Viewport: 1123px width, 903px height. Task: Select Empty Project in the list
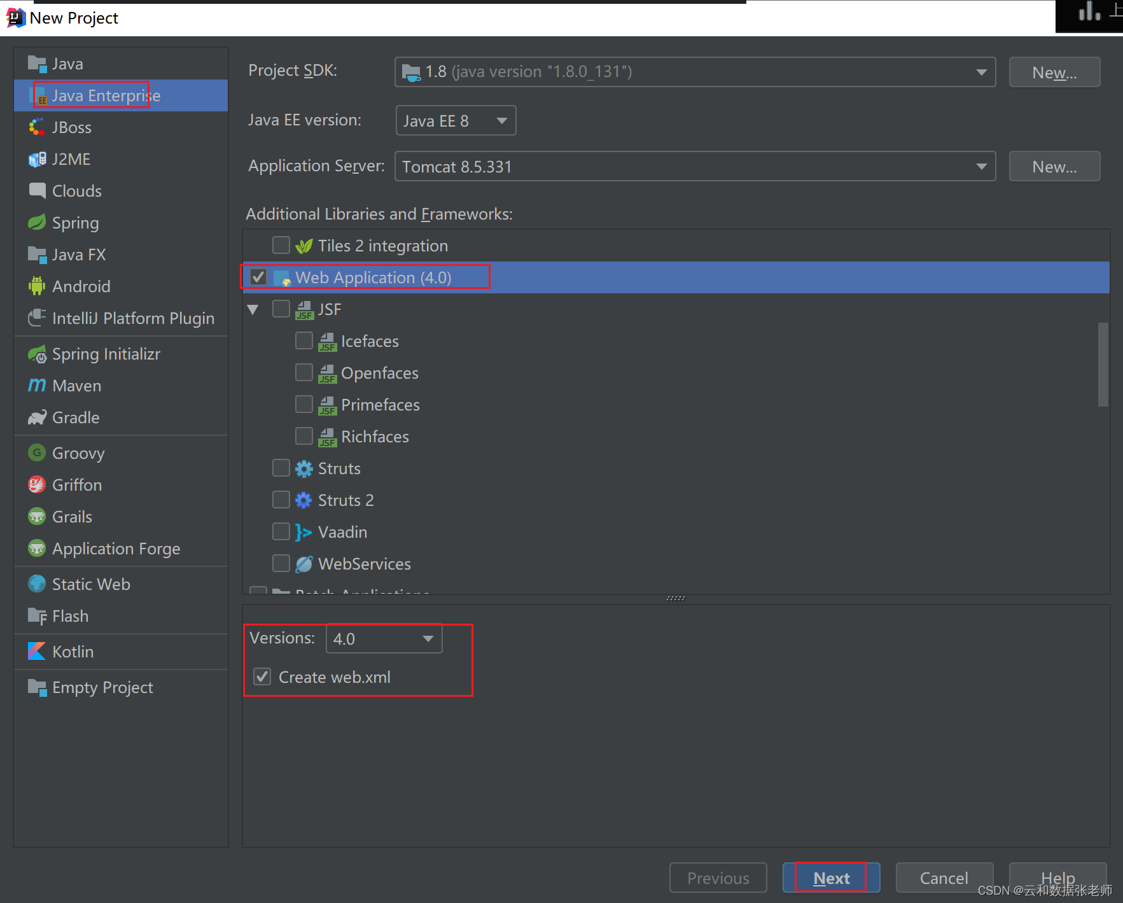pos(121,687)
